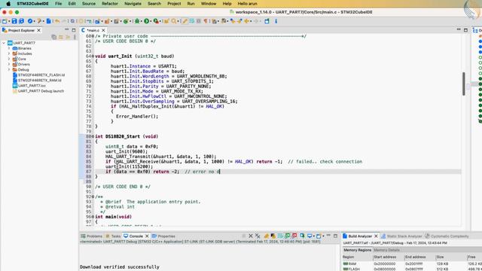Open the Navigate menu
The height and width of the screenshot is (271, 482).
133,4
